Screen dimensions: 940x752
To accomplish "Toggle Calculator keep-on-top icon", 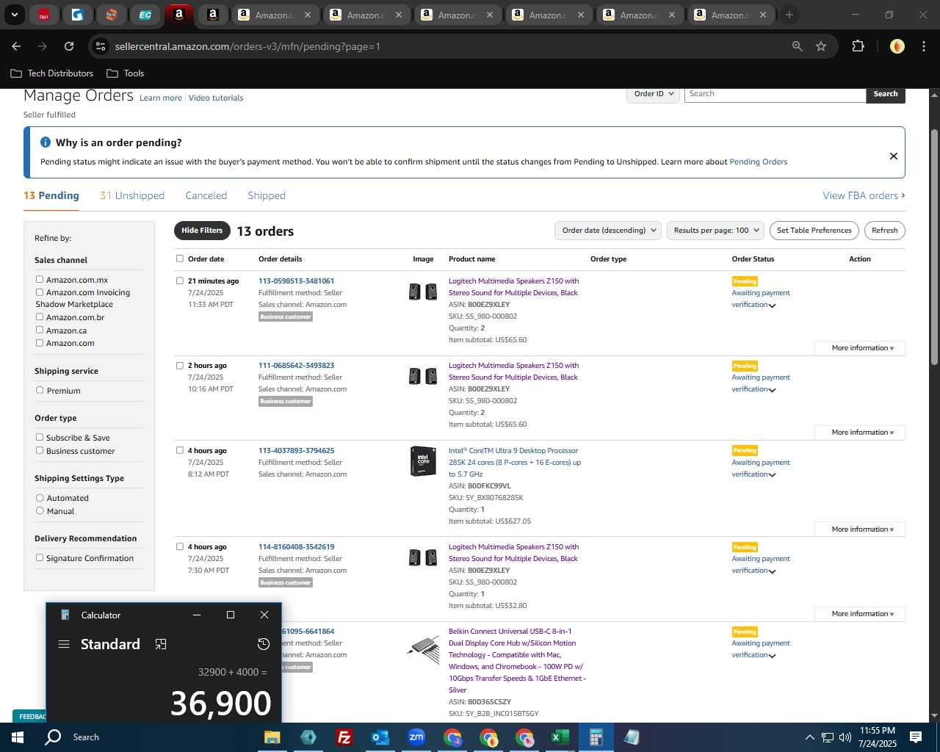I will coord(161,644).
